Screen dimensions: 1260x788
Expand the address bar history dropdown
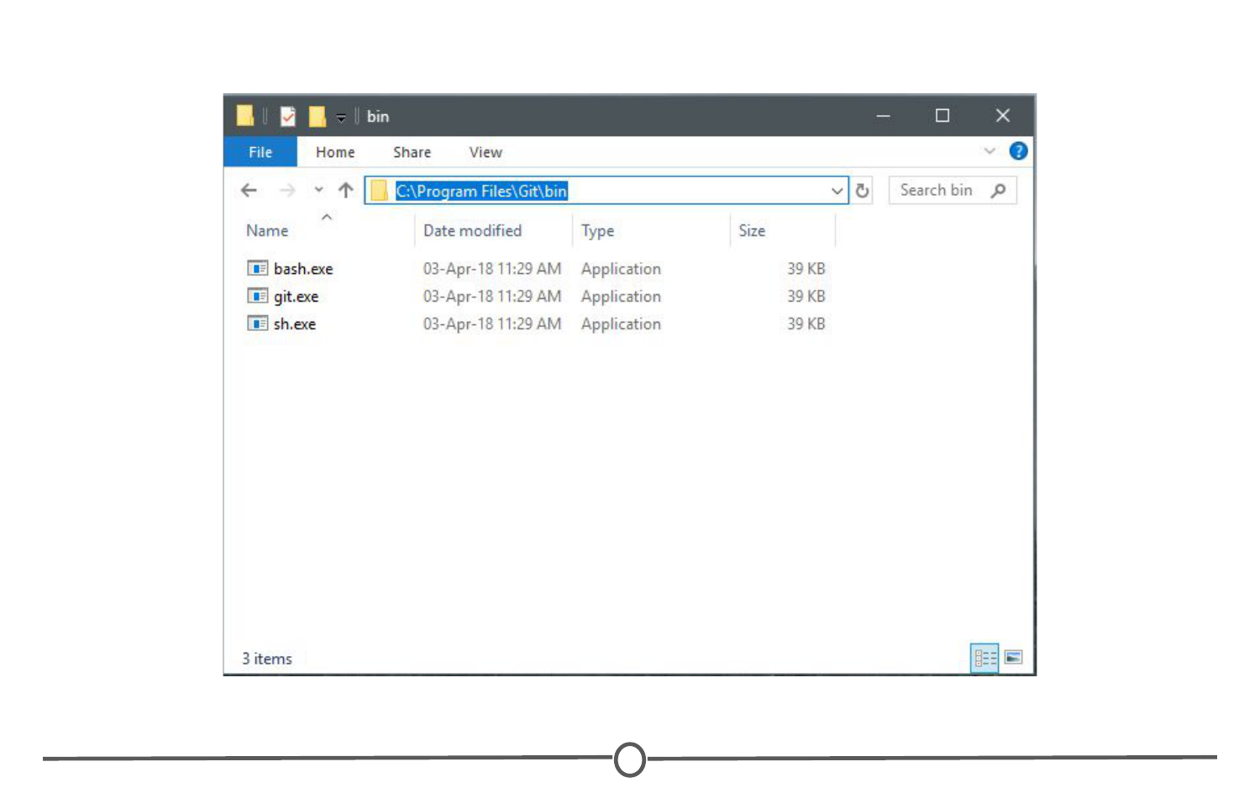[837, 191]
